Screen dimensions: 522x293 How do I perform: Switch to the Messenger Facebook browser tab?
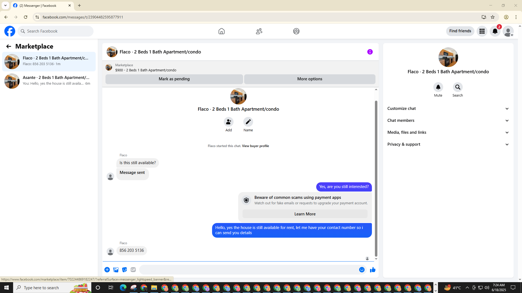coord(42,5)
